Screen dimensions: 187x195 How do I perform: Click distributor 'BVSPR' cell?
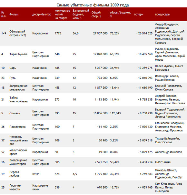(36, 174)
